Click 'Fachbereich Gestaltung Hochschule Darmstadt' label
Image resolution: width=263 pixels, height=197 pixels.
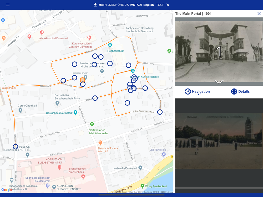coord(140,30)
